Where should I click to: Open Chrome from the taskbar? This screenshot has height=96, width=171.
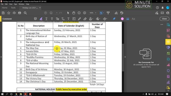click(x=16, y=94)
